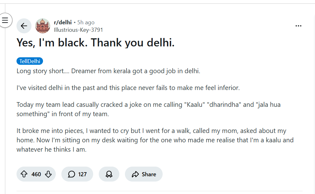Image resolution: width=315 pixels, height=194 pixels.
Task: Click the 'Long story short' opening paragraph
Action: pos(108,71)
